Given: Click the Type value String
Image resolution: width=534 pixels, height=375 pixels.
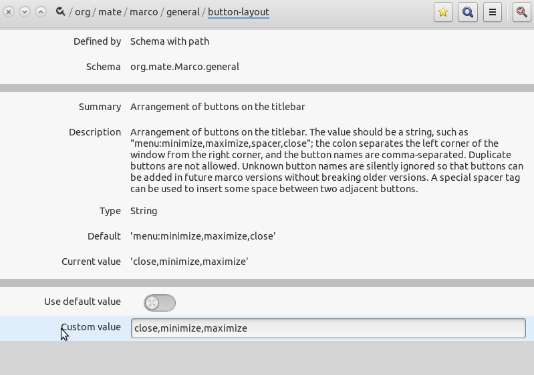Looking at the screenshot, I should coord(144,211).
